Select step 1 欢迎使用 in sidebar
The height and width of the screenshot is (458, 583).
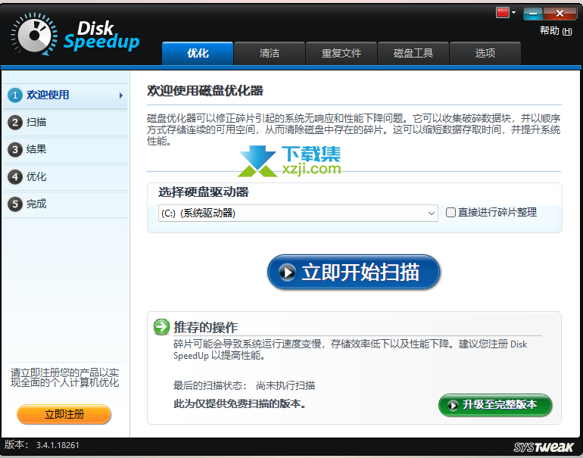[x=65, y=95]
